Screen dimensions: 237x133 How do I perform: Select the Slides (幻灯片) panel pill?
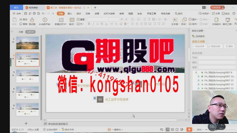click(x=30, y=32)
